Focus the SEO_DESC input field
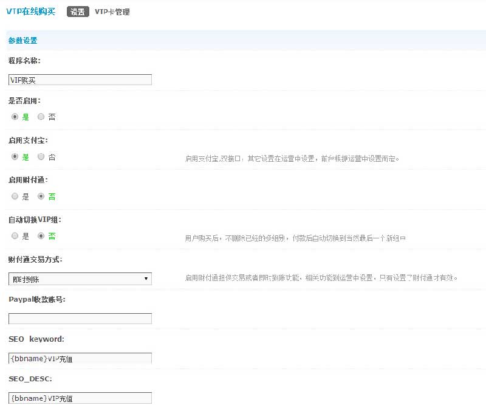Image resolution: width=486 pixels, height=405 pixels. point(80,398)
